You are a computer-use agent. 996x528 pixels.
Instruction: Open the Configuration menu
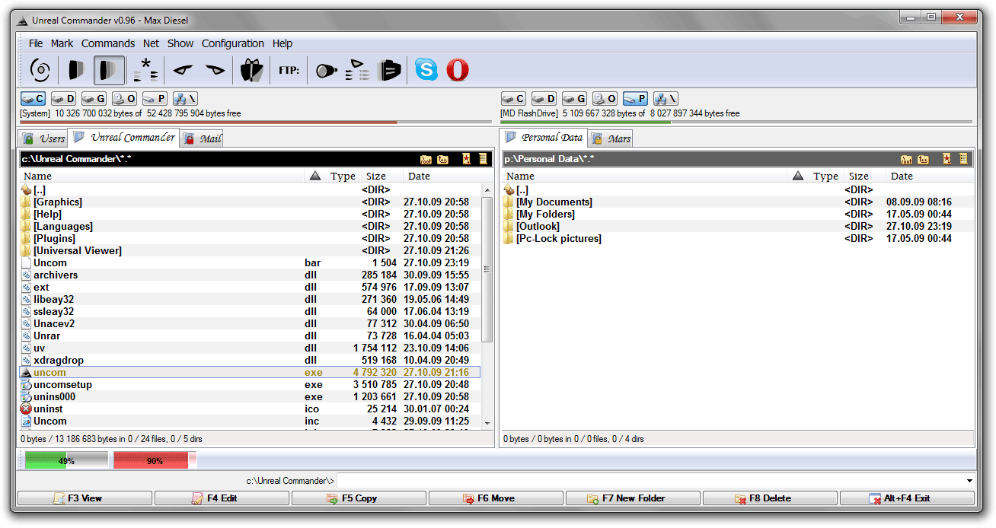tap(232, 43)
